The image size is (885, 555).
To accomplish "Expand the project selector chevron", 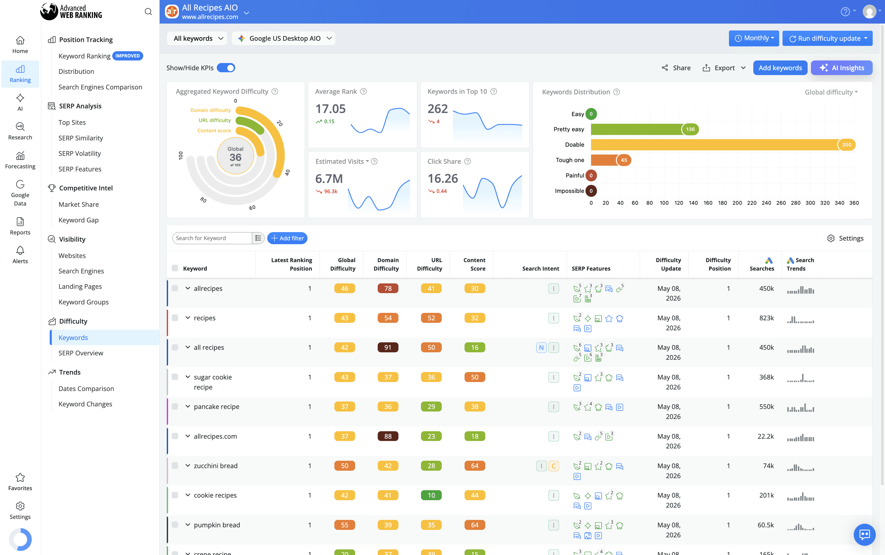I will tap(247, 13).
